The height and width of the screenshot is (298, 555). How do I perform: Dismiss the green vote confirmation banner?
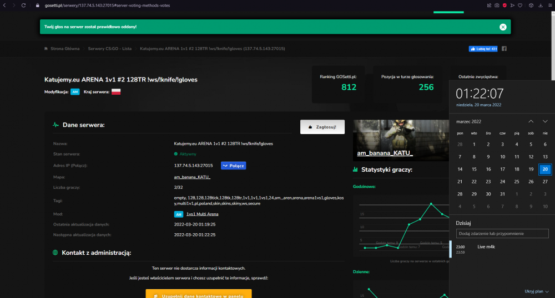pos(503,27)
